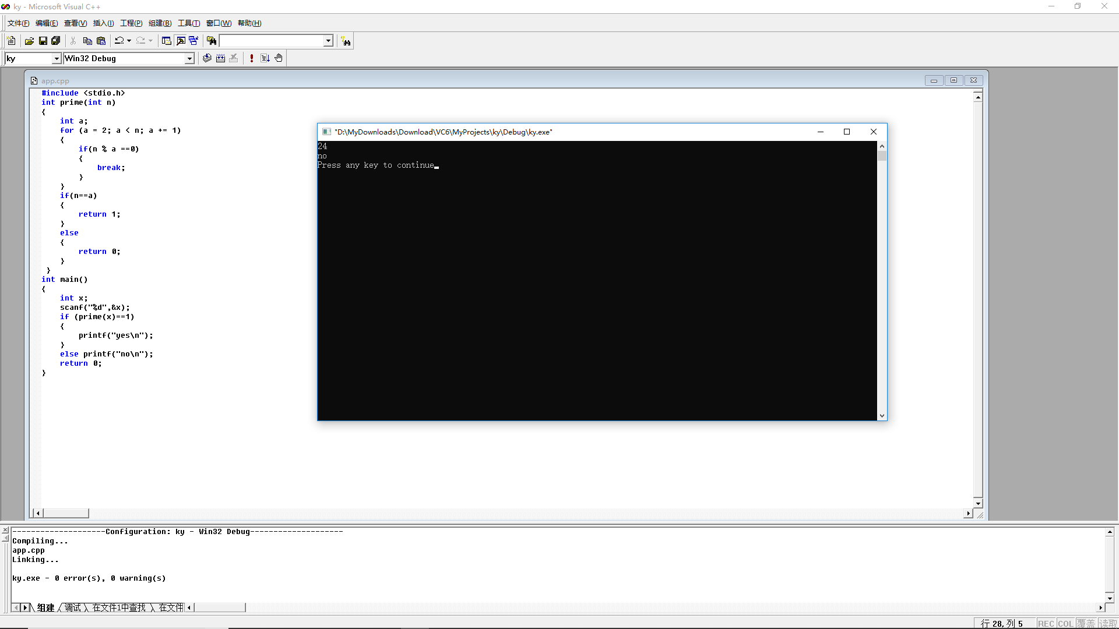
Task: Open the 组建(B) menu
Action: [x=160, y=23]
